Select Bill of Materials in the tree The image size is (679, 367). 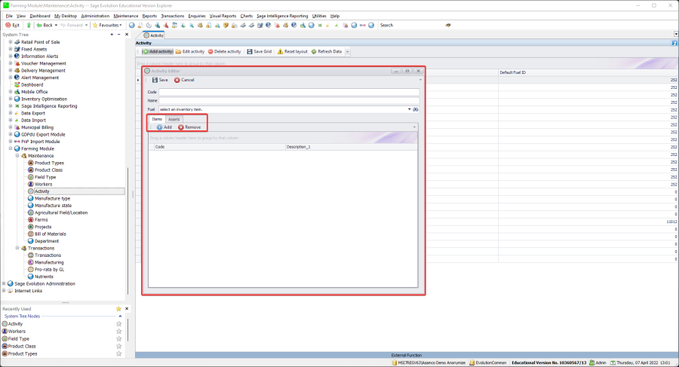(x=51, y=234)
